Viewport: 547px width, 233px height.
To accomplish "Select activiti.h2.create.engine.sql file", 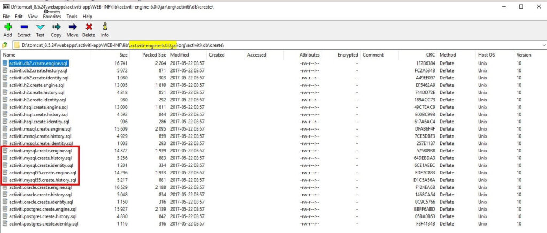I will point(37,85).
